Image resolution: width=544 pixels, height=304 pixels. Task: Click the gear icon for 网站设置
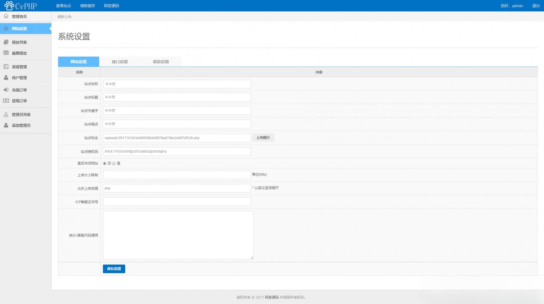(6, 29)
